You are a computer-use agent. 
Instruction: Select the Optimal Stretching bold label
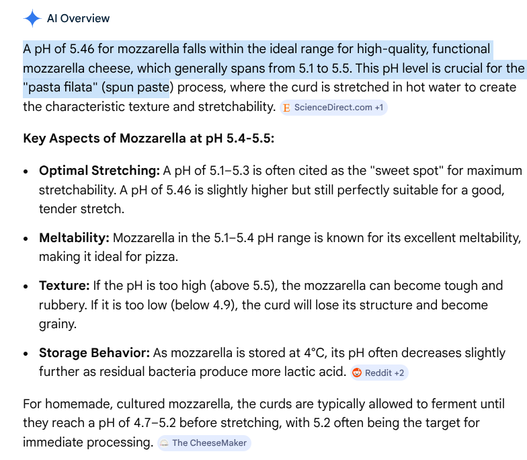(x=99, y=170)
